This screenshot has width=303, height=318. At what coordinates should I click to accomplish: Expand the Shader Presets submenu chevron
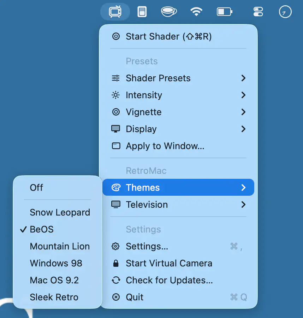click(x=243, y=78)
